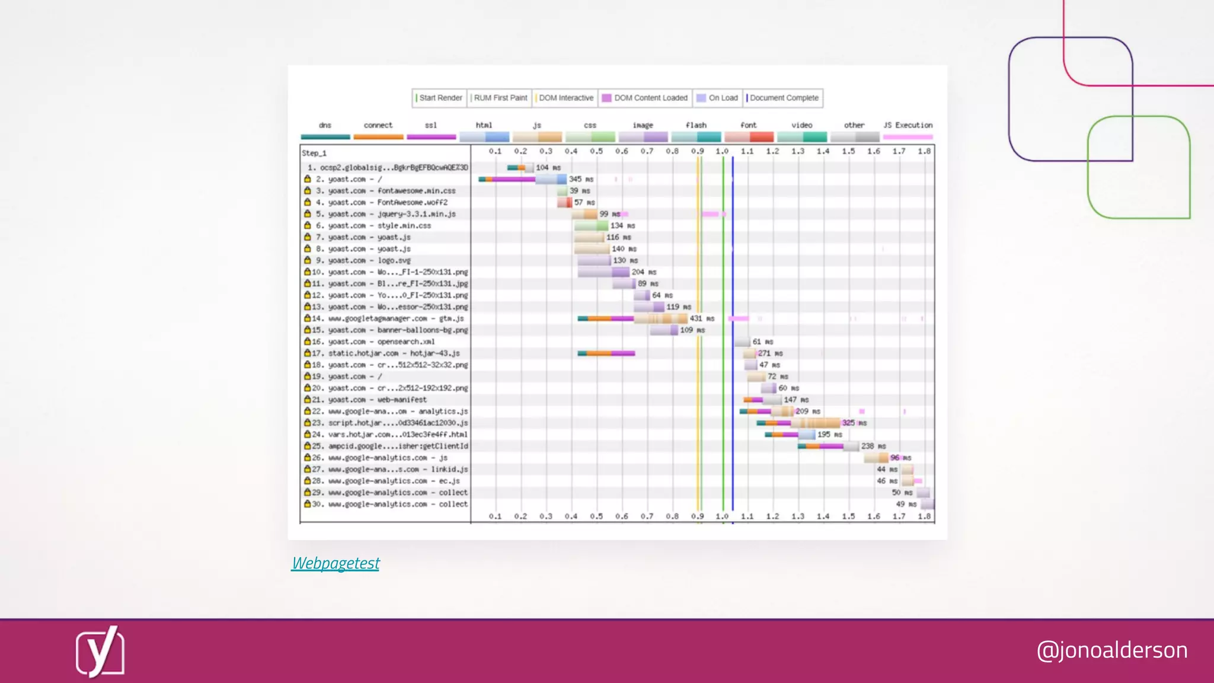
Task: Click the @jonoalderson handle text
Action: 1111,650
